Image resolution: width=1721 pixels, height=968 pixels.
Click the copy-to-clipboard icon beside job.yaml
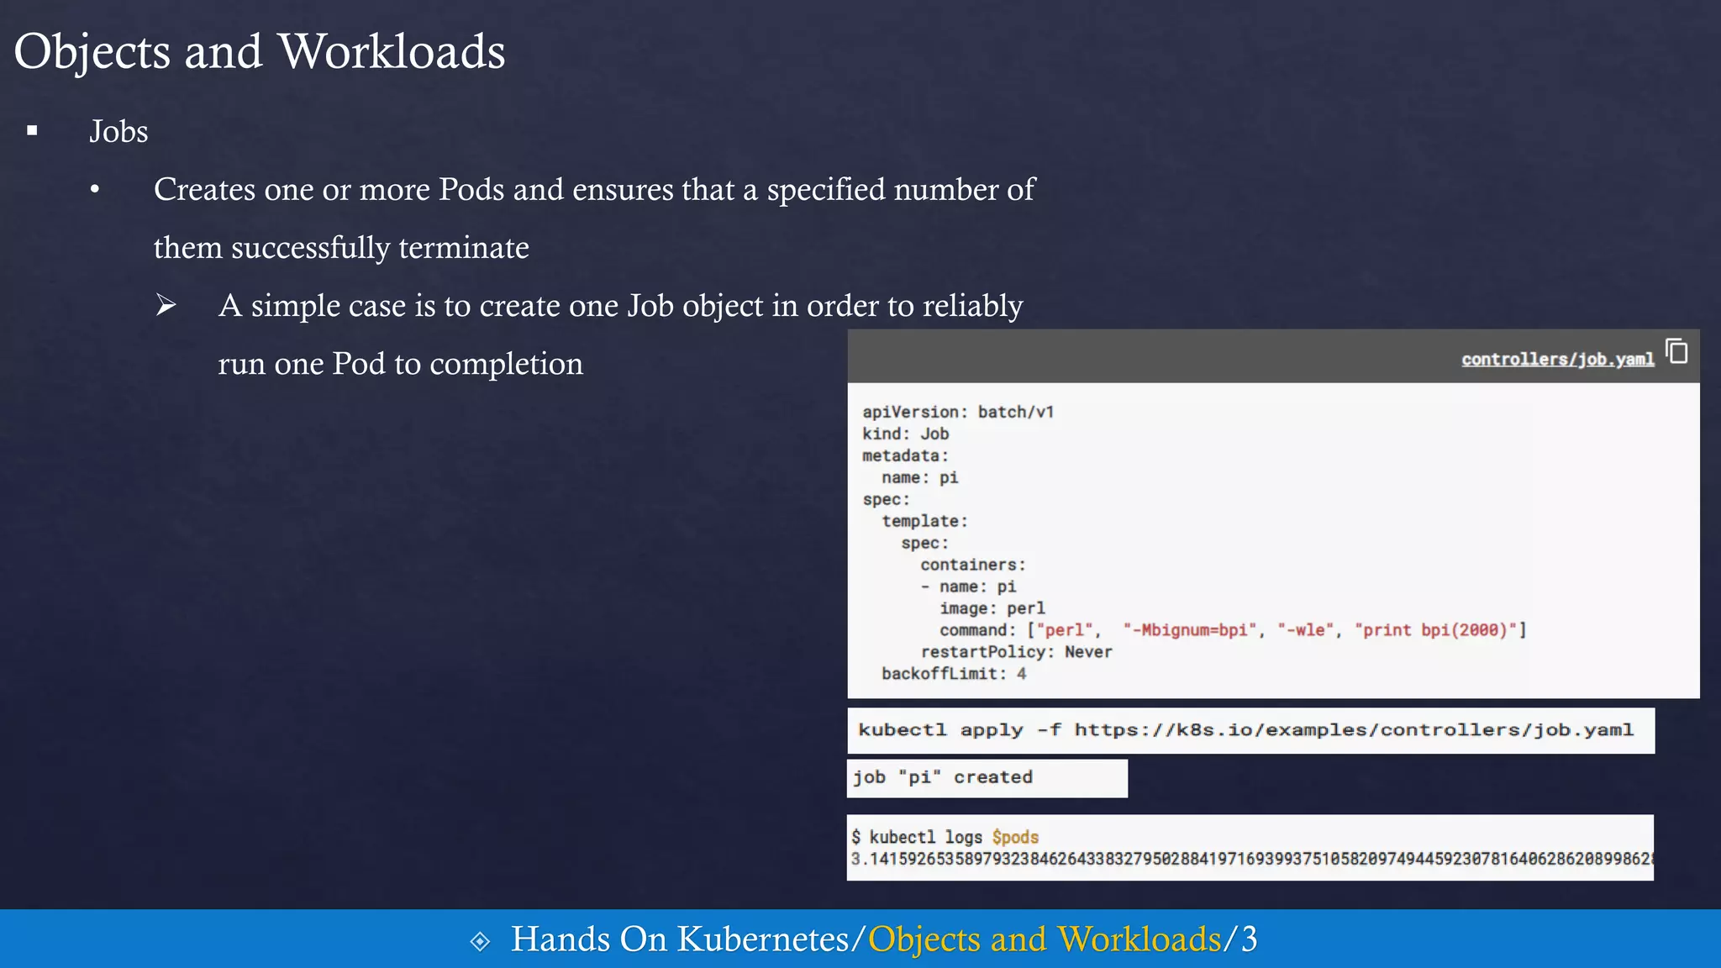coord(1676,351)
